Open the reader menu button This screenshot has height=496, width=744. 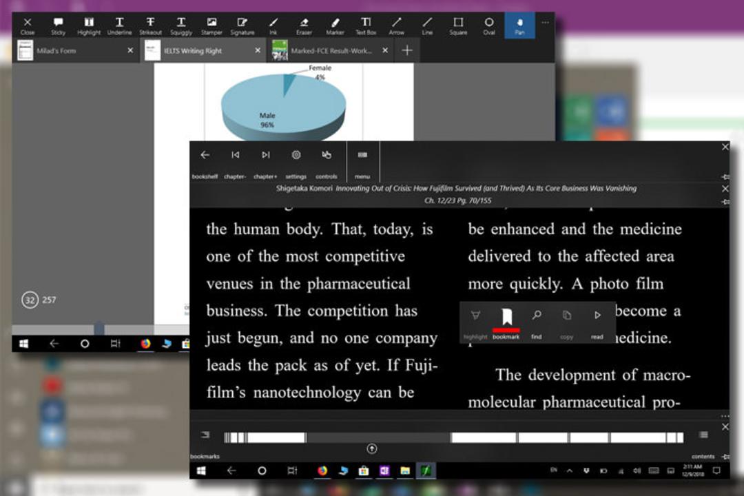pyautogui.click(x=362, y=164)
